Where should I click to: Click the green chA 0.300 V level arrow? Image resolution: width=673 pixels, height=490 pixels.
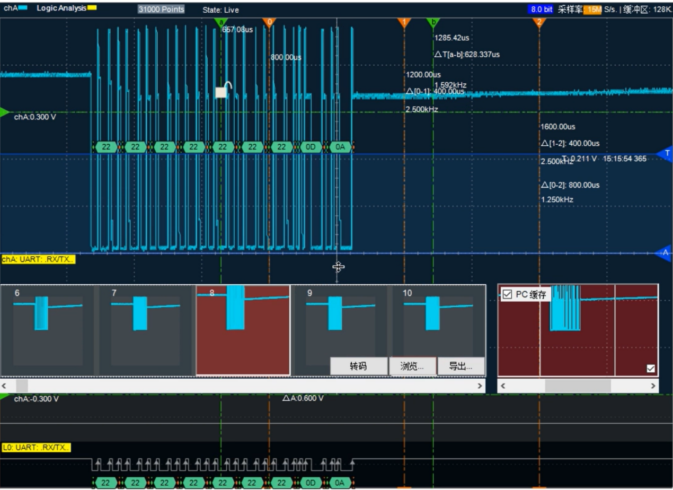(4, 112)
